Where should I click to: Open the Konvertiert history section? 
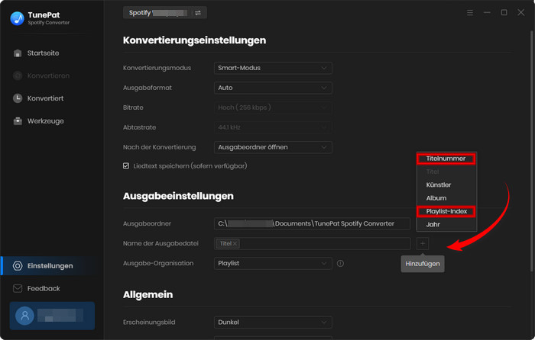coord(44,98)
